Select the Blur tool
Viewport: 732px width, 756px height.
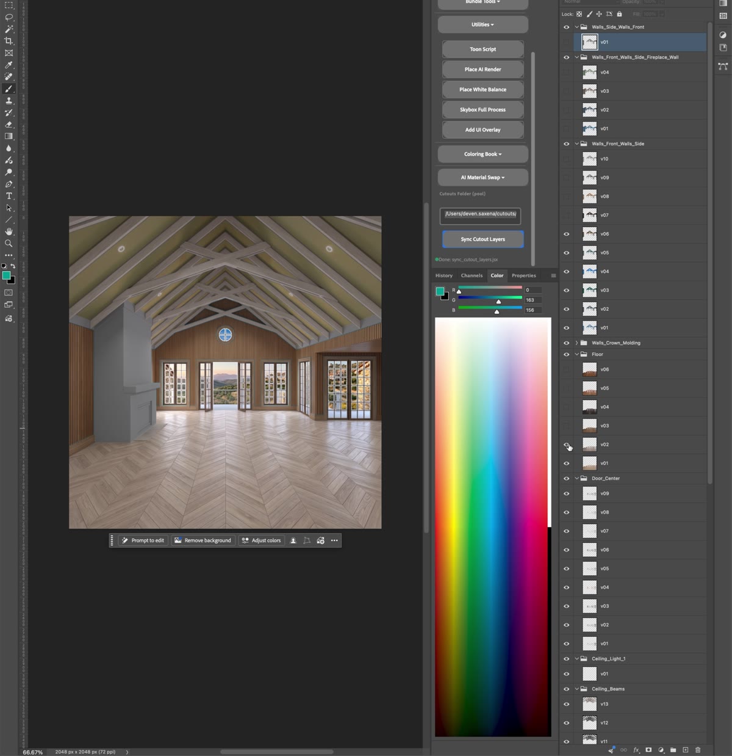tap(9, 148)
